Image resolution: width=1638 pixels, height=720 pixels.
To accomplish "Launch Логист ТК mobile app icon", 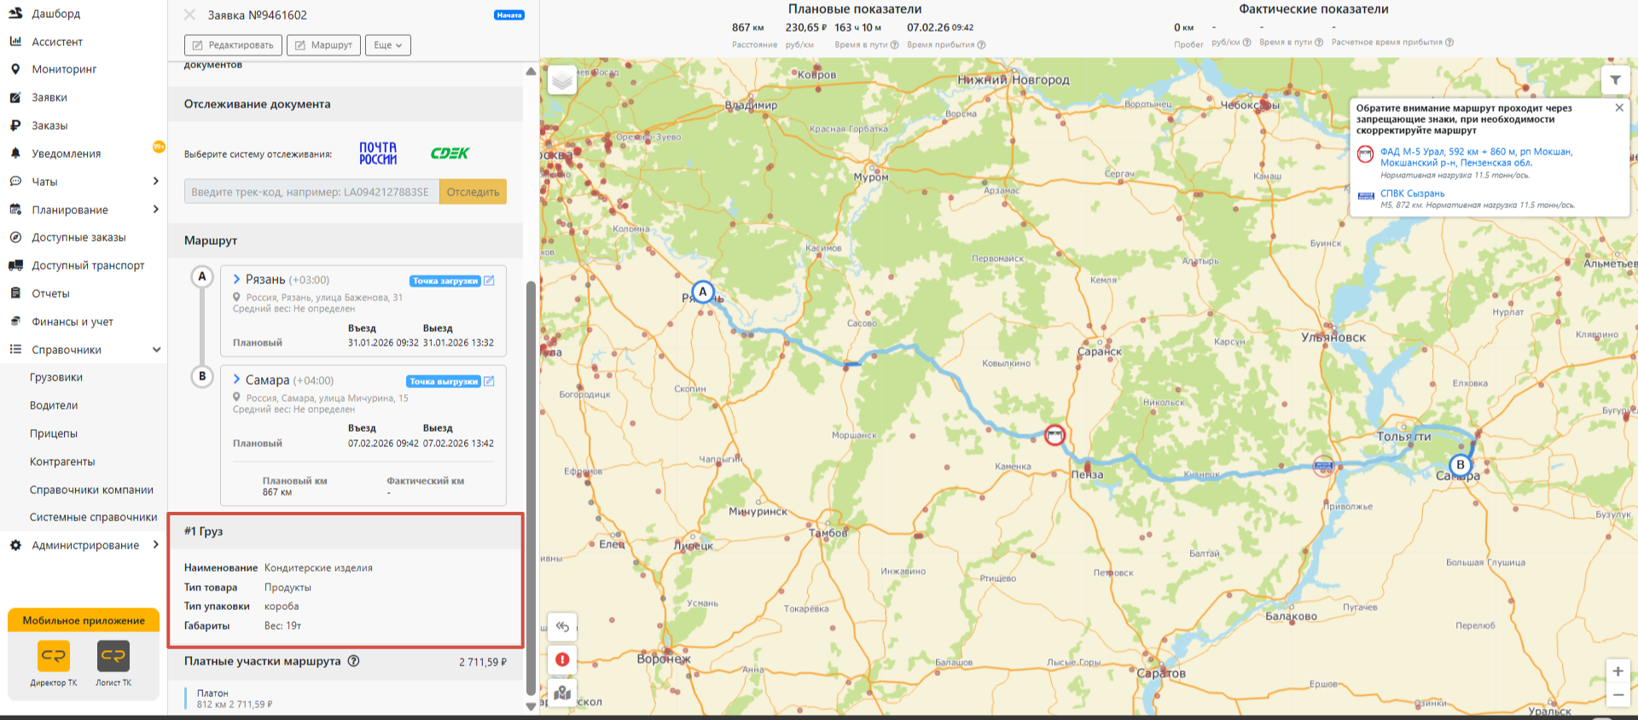I will click(x=113, y=656).
